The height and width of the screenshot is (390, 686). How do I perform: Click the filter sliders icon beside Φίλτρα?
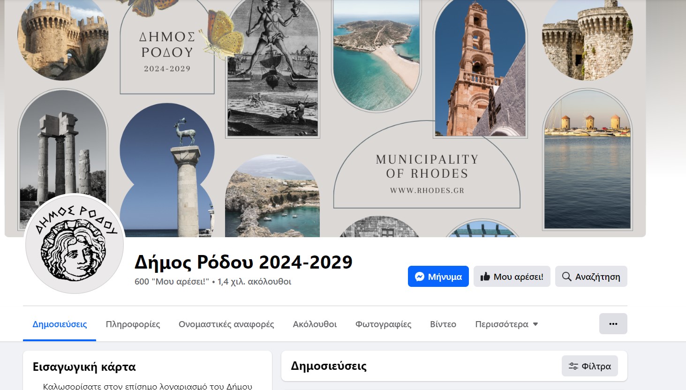click(573, 366)
